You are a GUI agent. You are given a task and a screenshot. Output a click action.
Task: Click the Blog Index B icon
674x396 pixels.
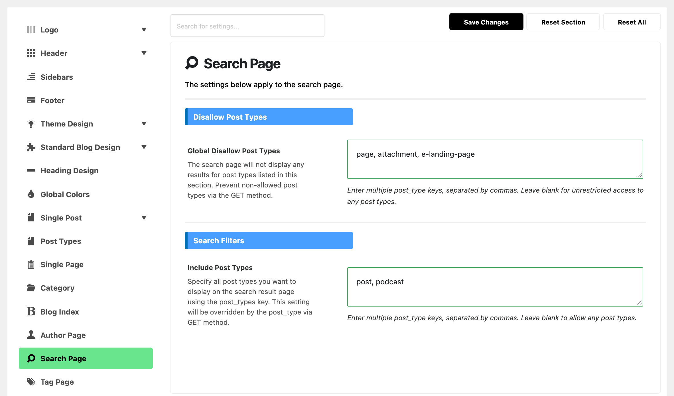pos(31,311)
